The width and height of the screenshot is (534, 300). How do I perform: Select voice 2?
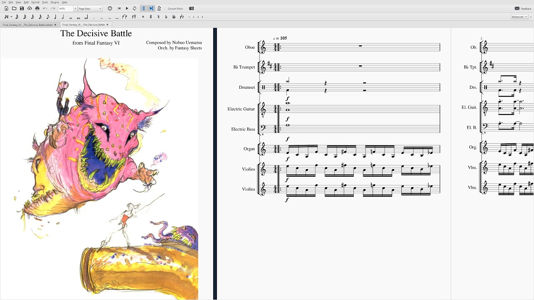(x=194, y=17)
